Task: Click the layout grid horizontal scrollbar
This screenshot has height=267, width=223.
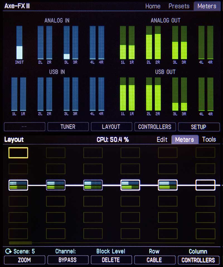Action: tap(111, 243)
